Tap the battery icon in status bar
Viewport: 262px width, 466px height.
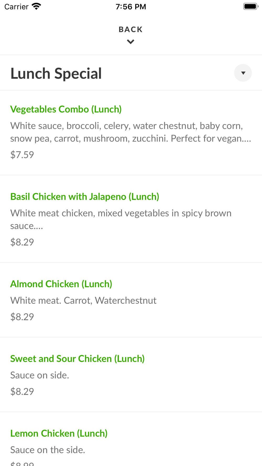click(x=250, y=6)
